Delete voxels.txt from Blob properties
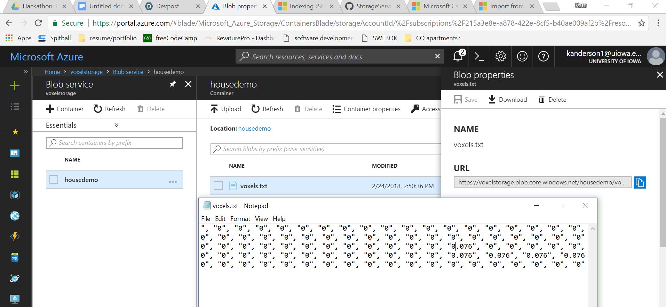The height and width of the screenshot is (307, 666). tap(553, 100)
